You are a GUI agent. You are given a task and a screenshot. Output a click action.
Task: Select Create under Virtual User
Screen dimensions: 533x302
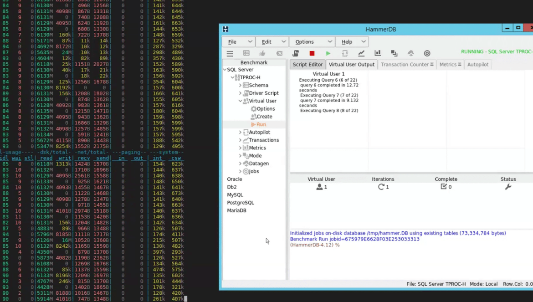(264, 117)
